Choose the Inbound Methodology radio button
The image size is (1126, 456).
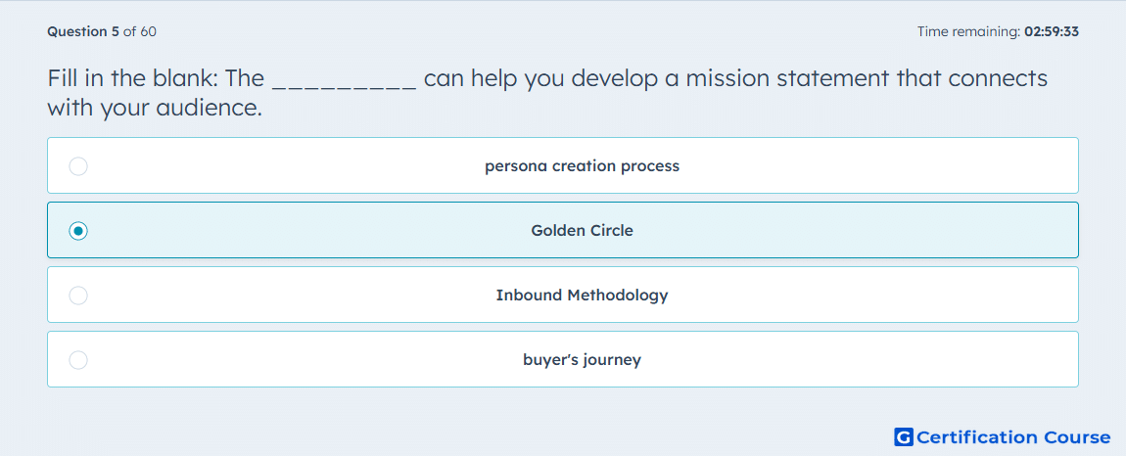tap(78, 296)
